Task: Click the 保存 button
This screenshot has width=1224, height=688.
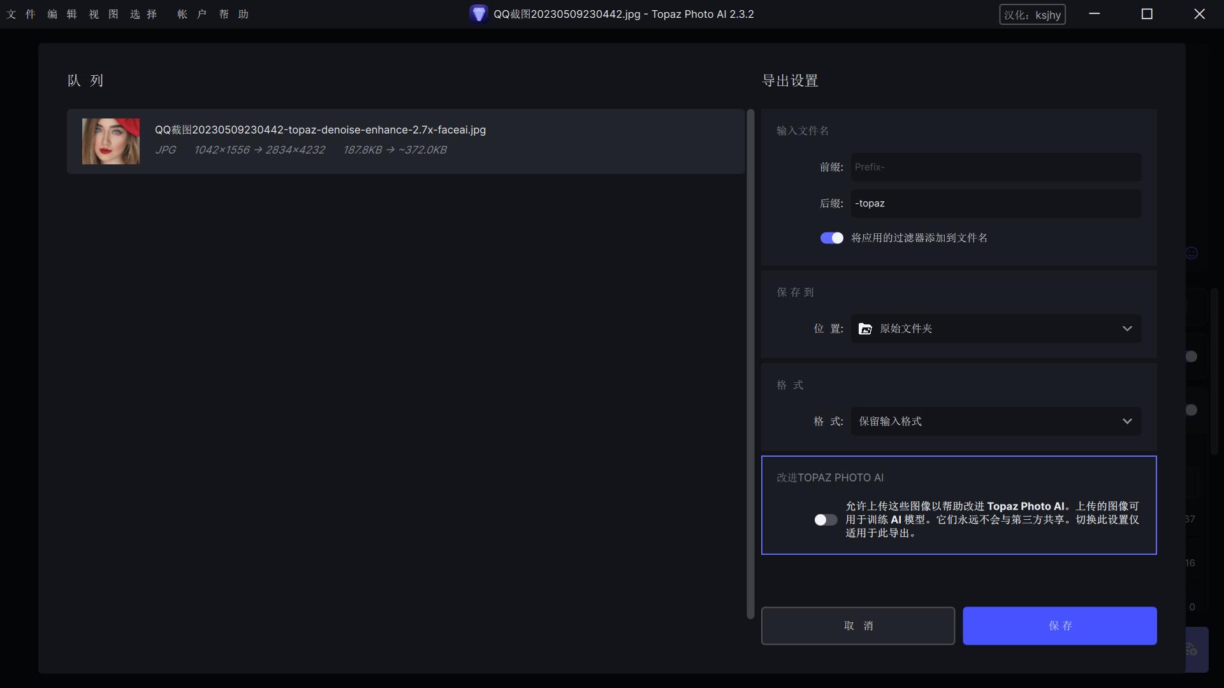Action: coord(1060,626)
